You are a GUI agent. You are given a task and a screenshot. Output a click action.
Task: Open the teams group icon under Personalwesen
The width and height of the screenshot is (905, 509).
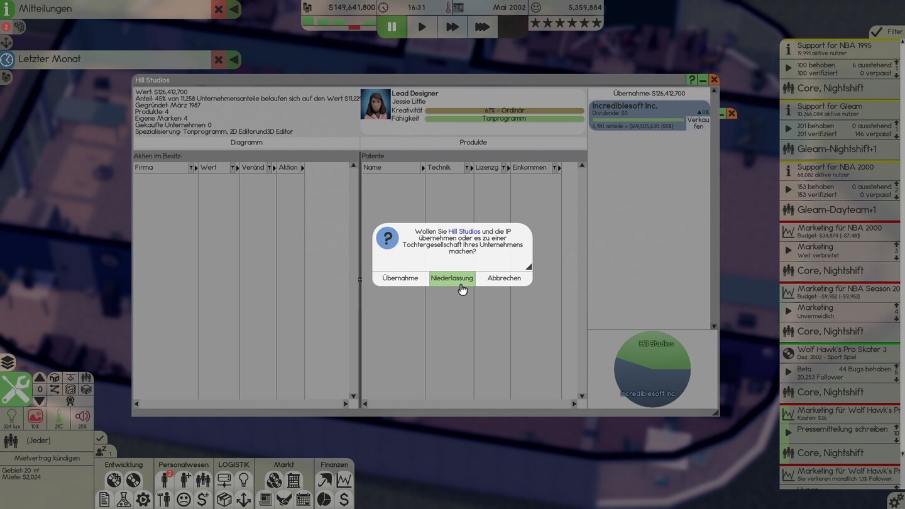coord(203,480)
